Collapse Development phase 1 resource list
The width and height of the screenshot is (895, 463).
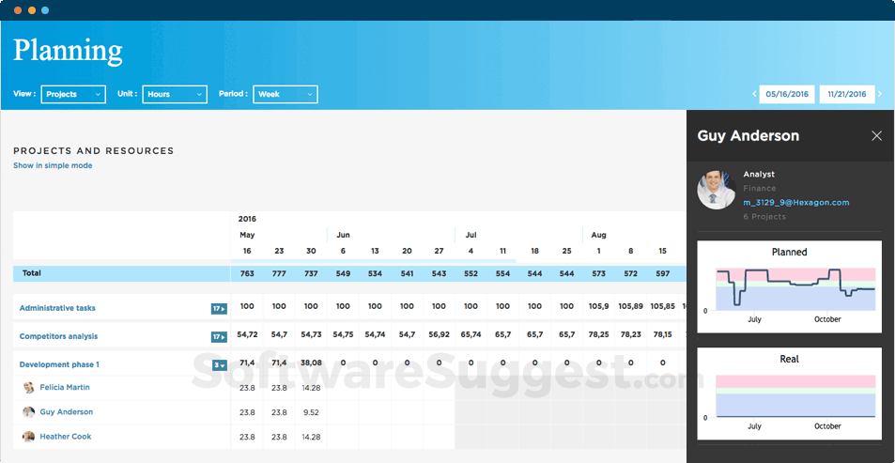[219, 365]
